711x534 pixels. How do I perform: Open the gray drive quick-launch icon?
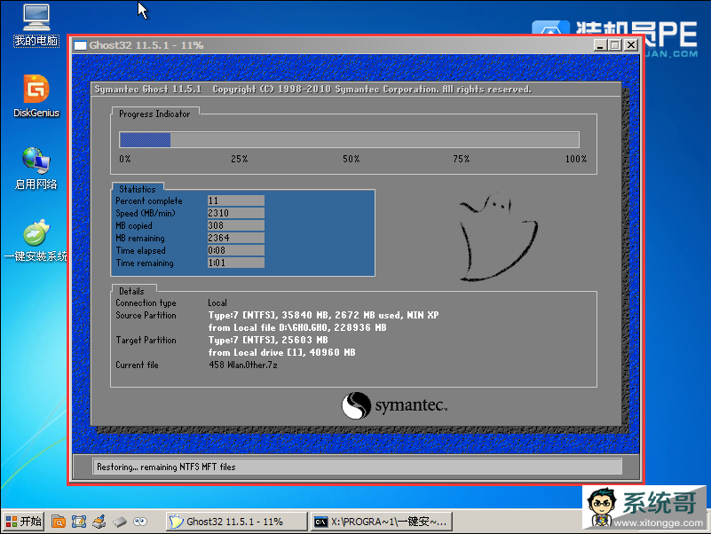(x=120, y=522)
